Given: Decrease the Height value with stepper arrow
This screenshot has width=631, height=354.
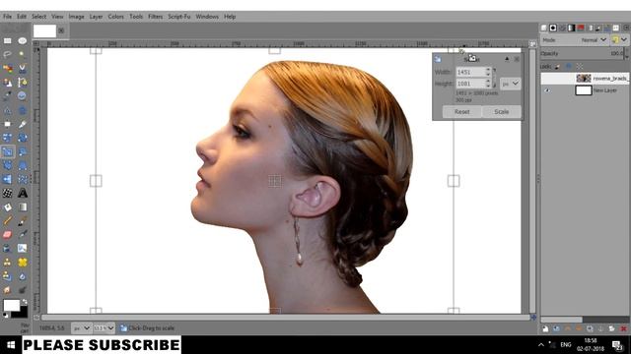Looking at the screenshot, I should pyautogui.click(x=488, y=86).
